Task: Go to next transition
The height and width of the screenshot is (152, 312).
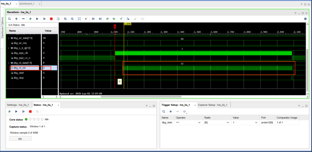Action: point(114,19)
